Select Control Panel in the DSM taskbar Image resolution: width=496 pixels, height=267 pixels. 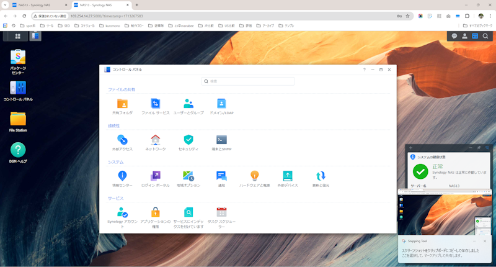35,36
